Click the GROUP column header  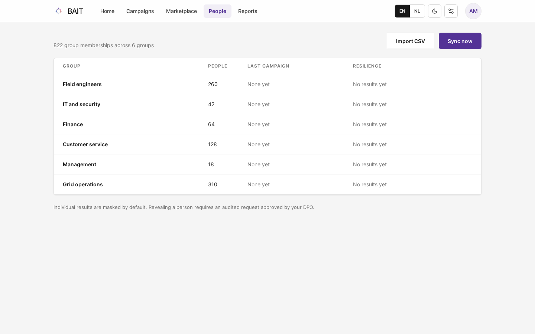(x=72, y=66)
